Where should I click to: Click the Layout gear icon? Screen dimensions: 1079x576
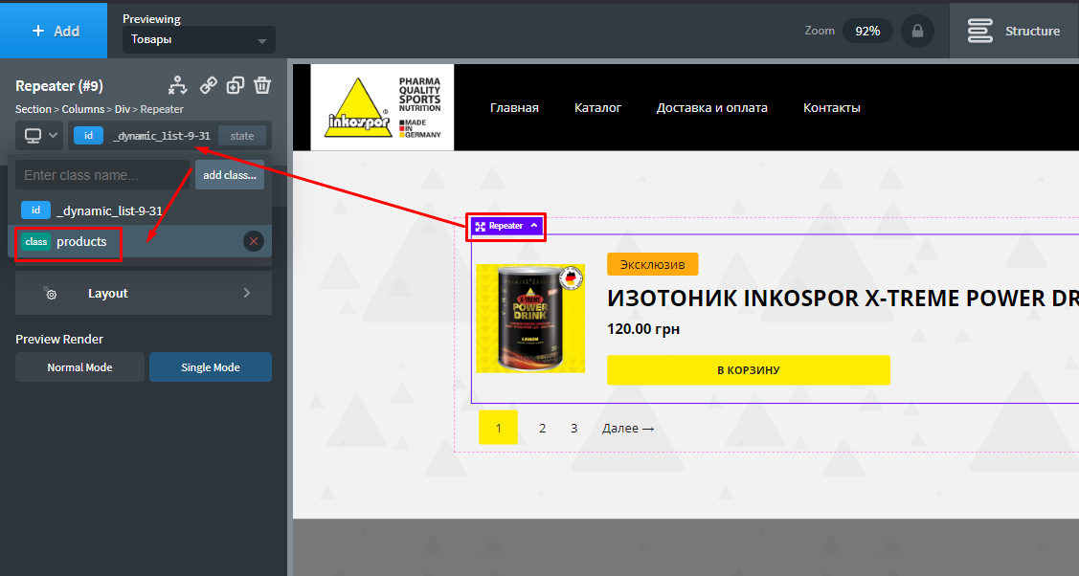coord(50,294)
